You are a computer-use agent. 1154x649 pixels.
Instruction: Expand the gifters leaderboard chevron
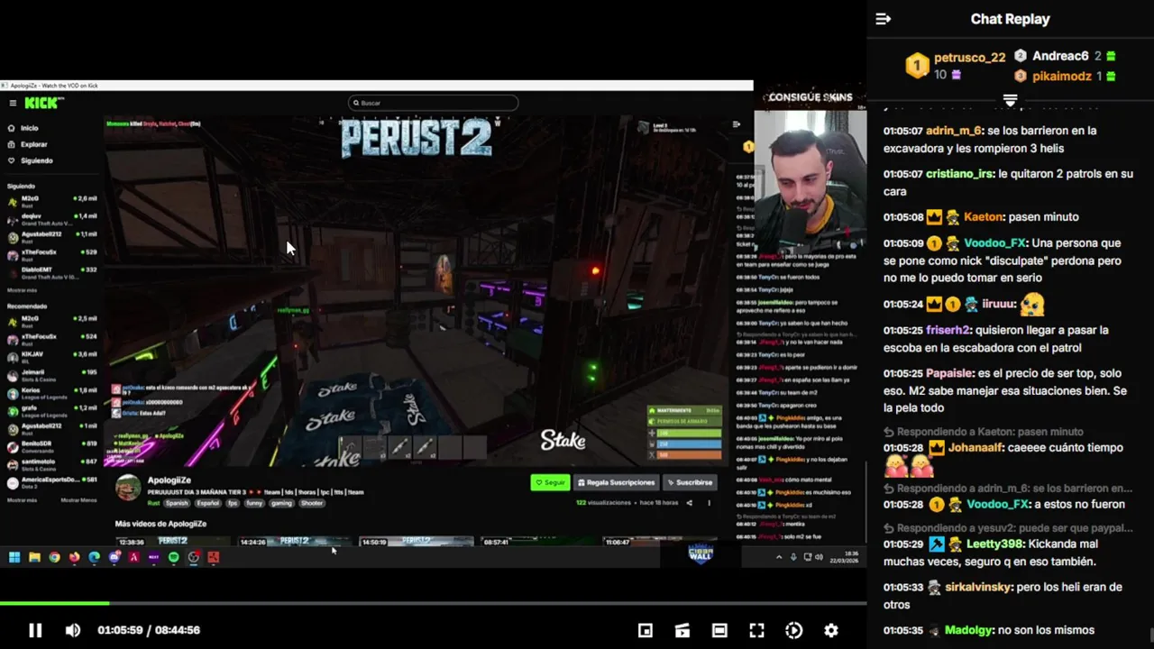tap(1010, 100)
